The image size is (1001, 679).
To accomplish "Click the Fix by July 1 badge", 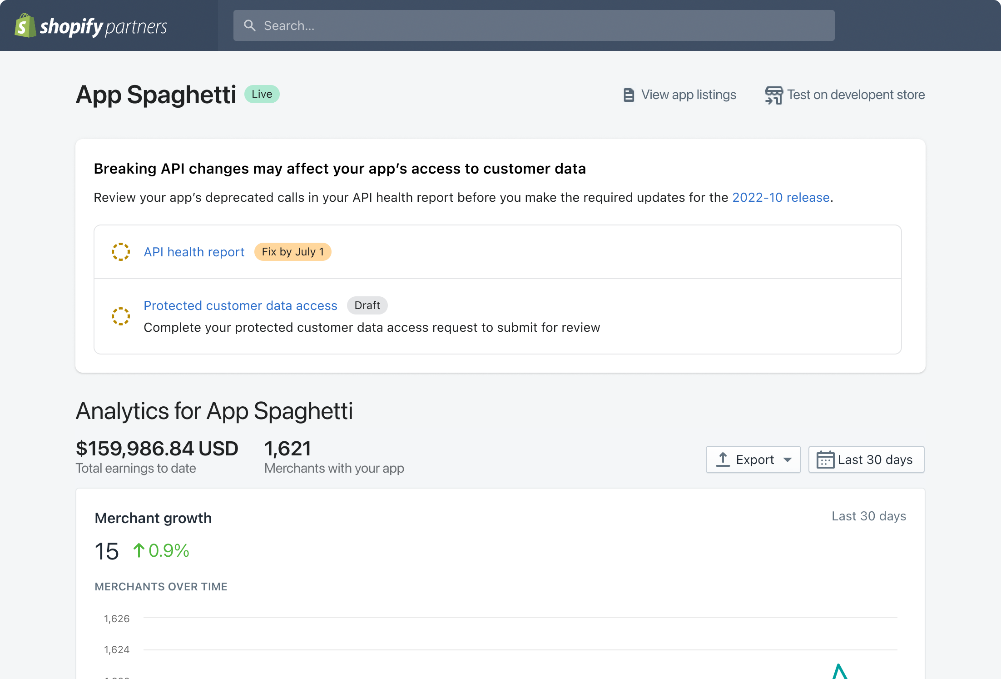I will [x=293, y=252].
